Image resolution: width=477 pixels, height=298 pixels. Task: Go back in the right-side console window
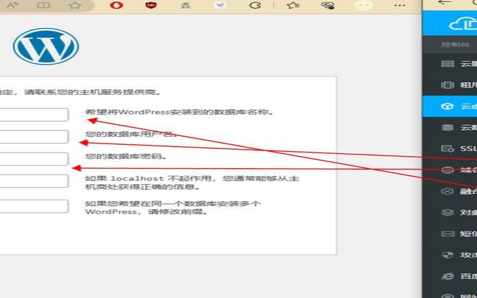[444, 2]
